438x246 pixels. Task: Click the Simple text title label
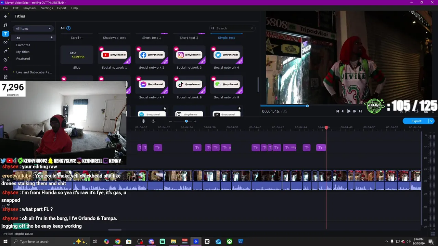click(x=227, y=38)
